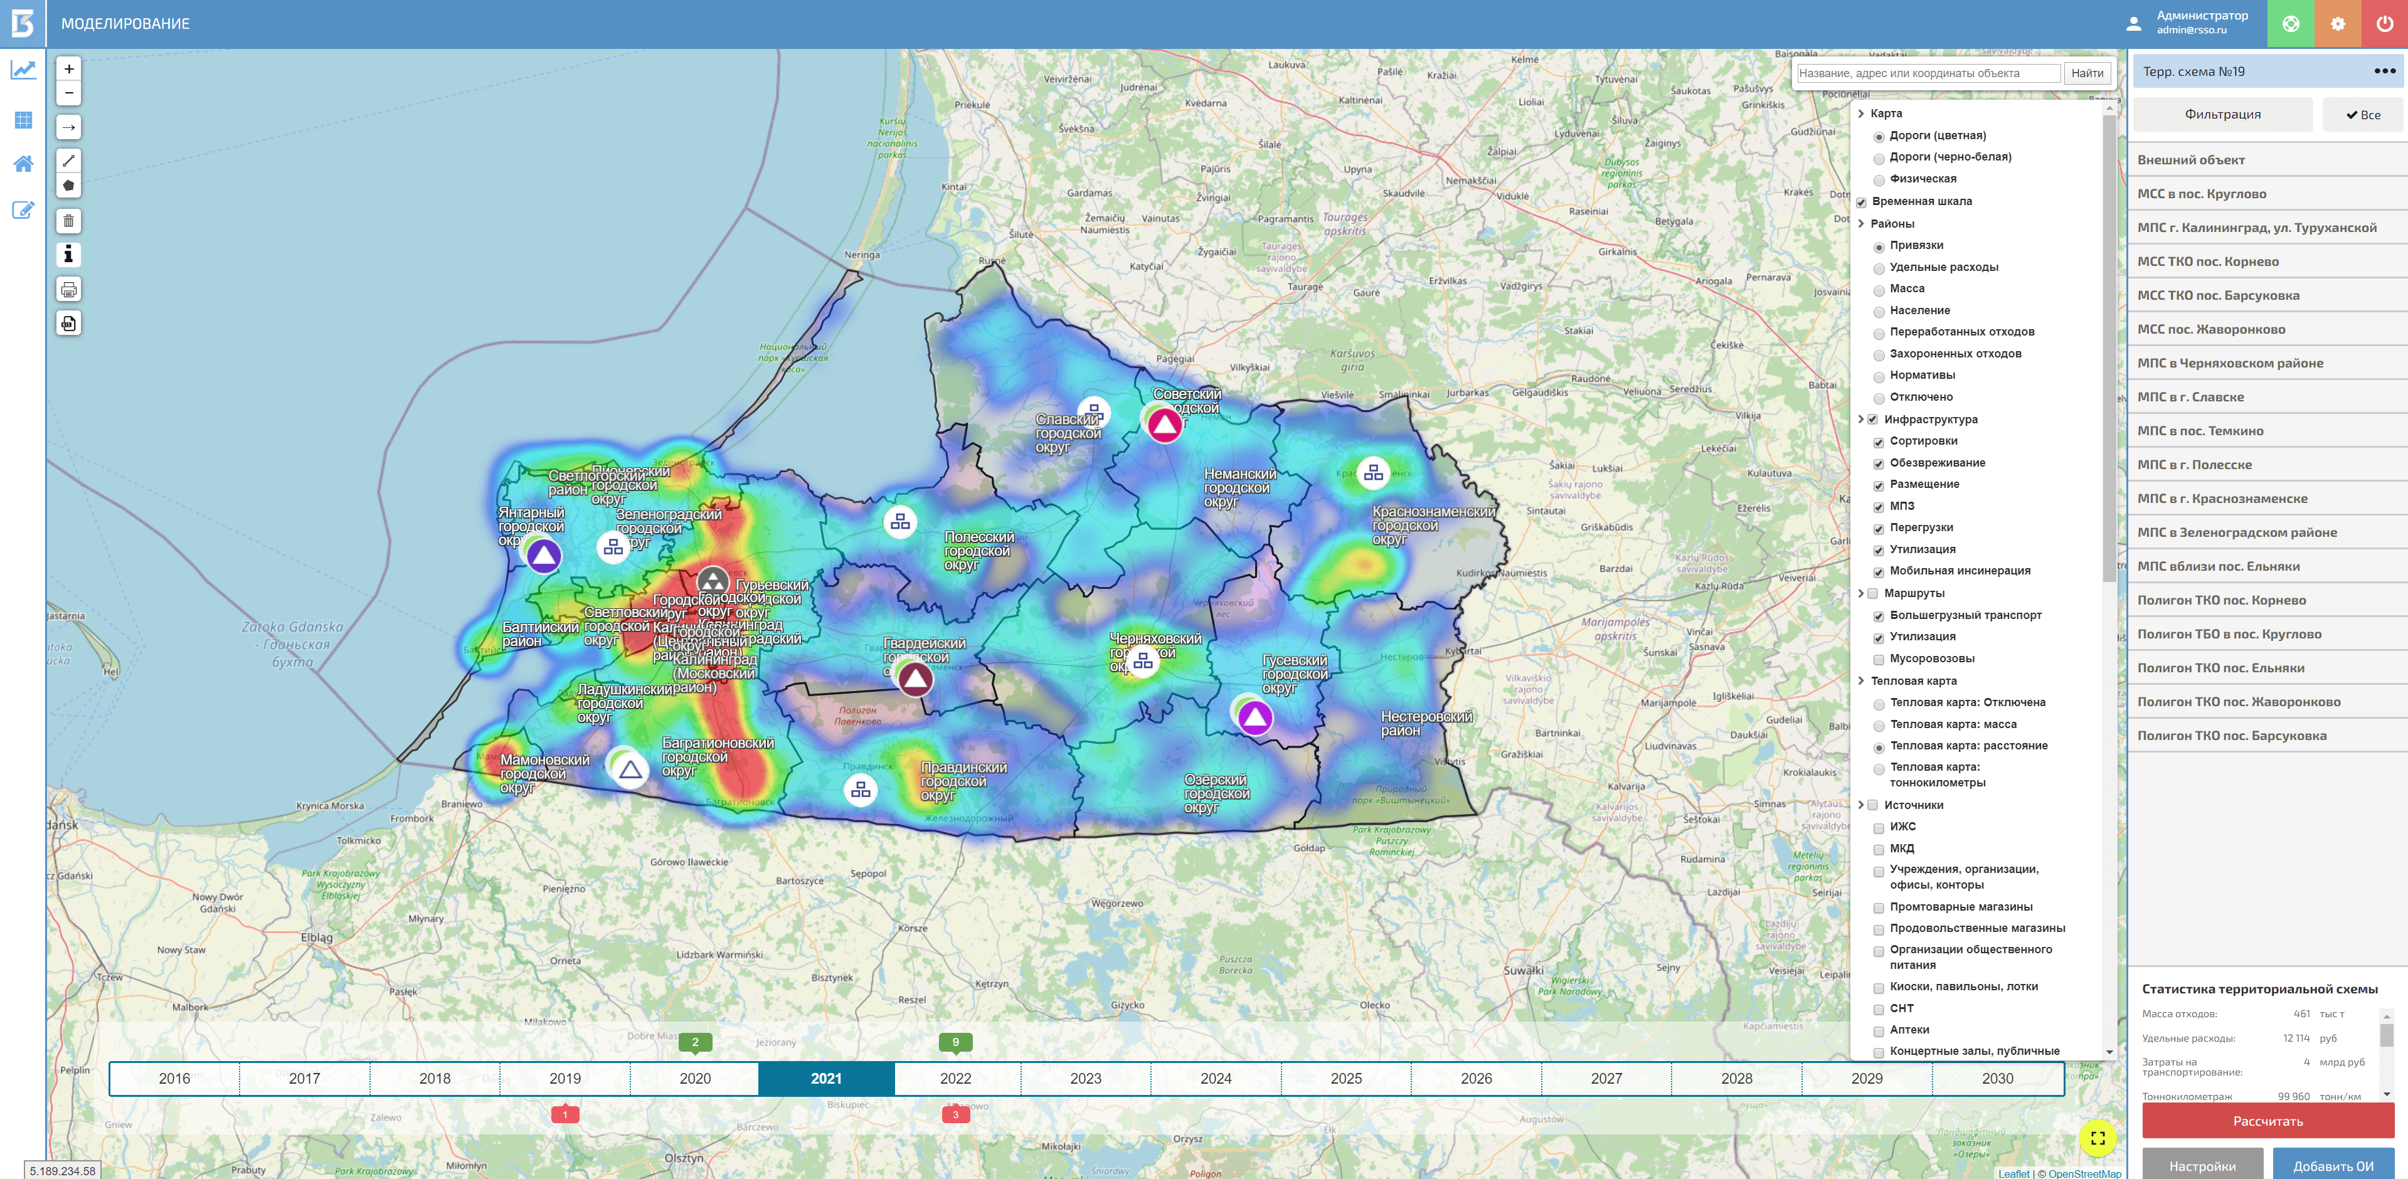Click the home sidebar icon
2408x1179 pixels.
pyautogui.click(x=23, y=164)
